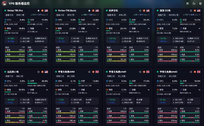
Task: Click the translate icon in the header
Action: (187, 4)
